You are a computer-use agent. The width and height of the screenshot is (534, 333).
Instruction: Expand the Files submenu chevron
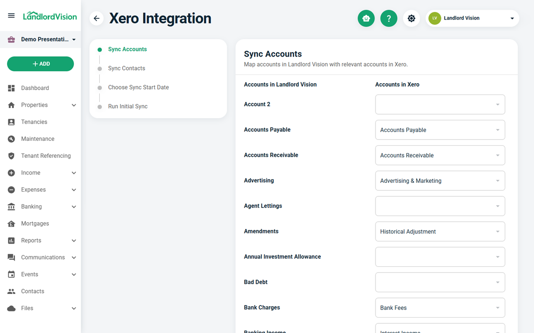coord(74,308)
